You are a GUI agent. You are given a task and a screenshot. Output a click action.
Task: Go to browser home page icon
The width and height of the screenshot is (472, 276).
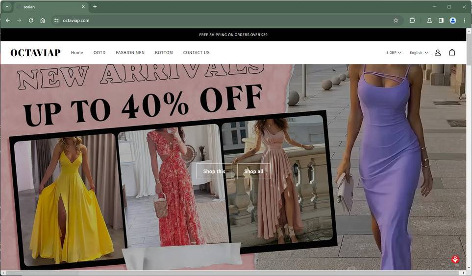pyautogui.click(x=43, y=21)
